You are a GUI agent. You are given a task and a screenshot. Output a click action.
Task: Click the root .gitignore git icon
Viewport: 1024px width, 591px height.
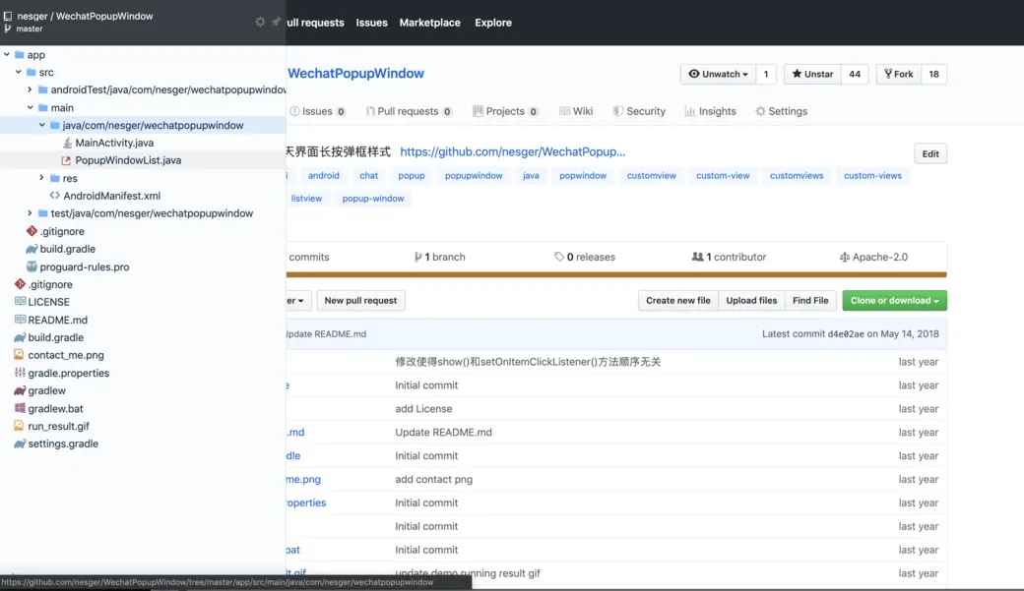coord(20,284)
